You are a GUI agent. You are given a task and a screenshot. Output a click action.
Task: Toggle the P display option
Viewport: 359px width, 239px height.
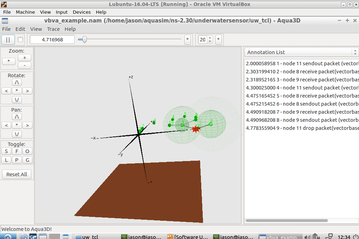[x=17, y=160]
